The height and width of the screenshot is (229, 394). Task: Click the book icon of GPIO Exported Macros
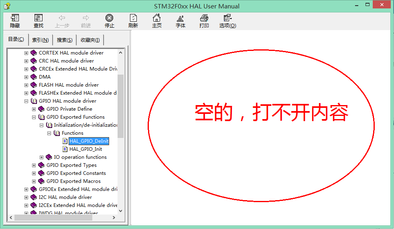[41, 181]
